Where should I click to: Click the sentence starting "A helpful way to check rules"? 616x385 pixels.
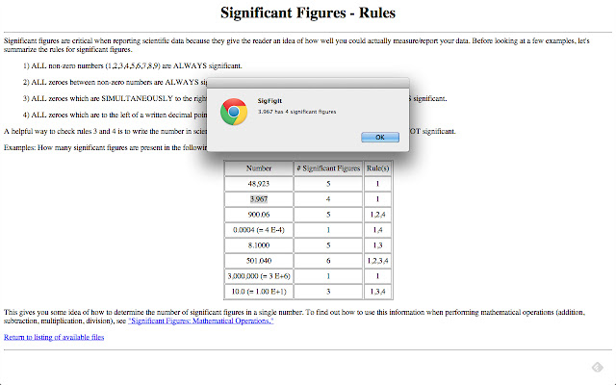(105, 131)
